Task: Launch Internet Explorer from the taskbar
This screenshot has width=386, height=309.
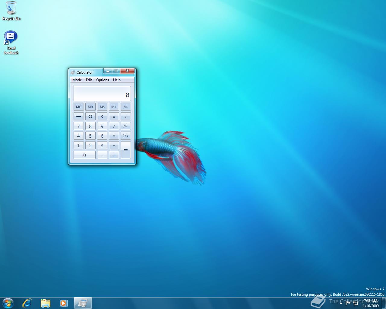Action: click(x=27, y=303)
